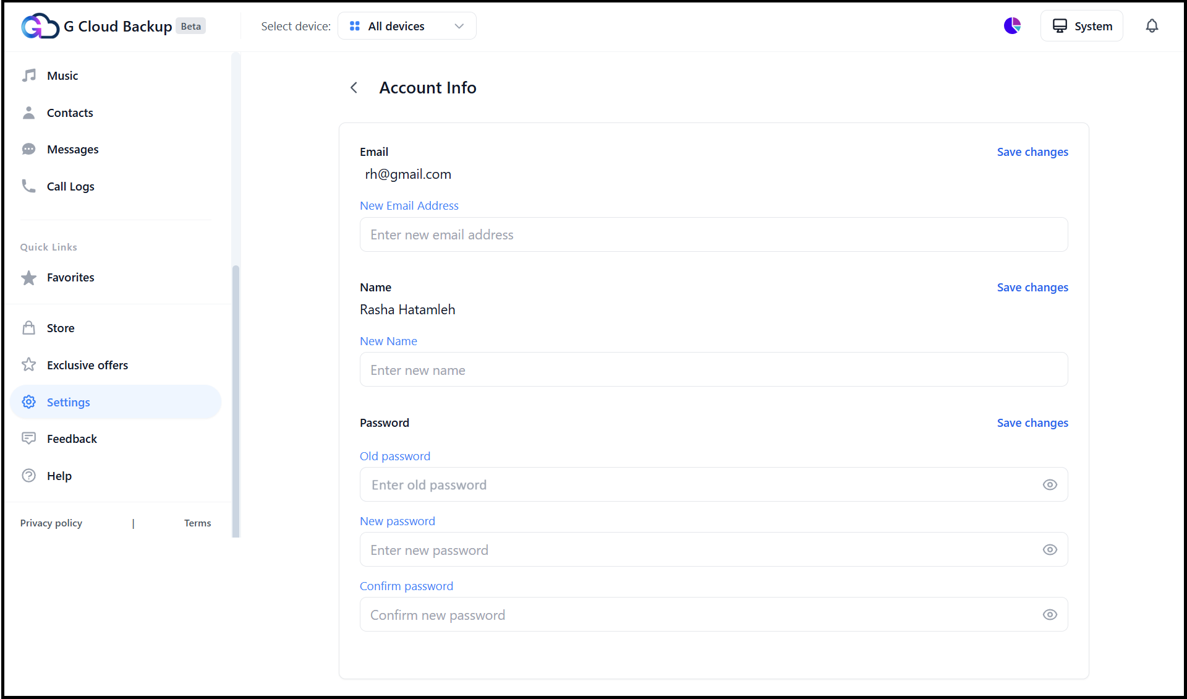View Call Logs backups
This screenshot has height=699, width=1187.
pos(70,186)
